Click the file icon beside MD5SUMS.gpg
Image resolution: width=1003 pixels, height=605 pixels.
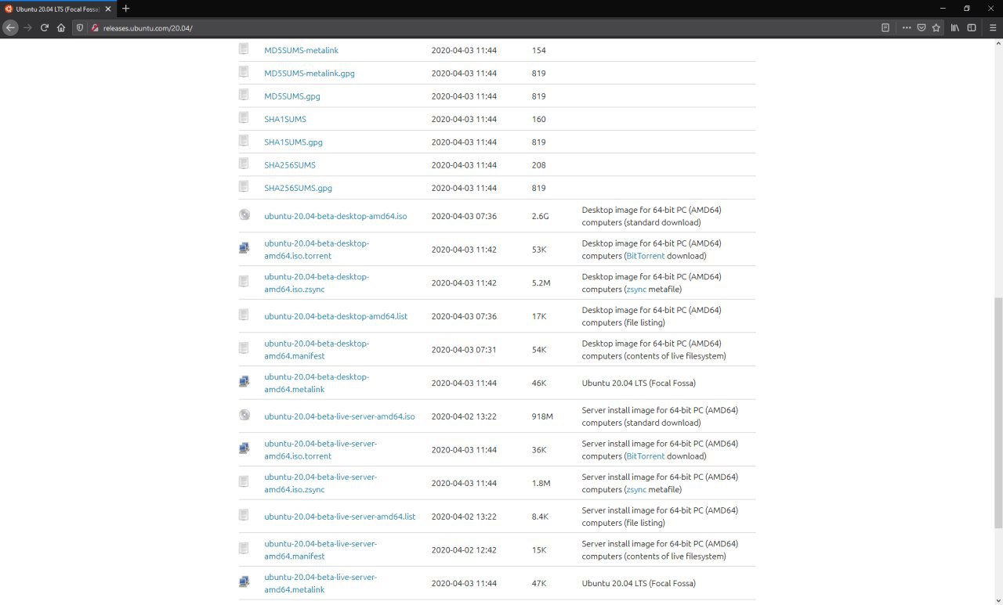click(x=244, y=95)
